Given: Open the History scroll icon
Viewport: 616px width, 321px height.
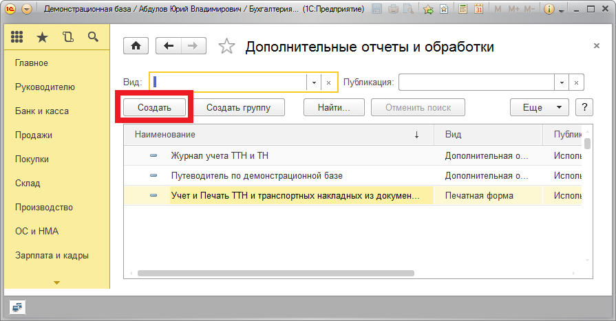Looking at the screenshot, I should pos(68,38).
